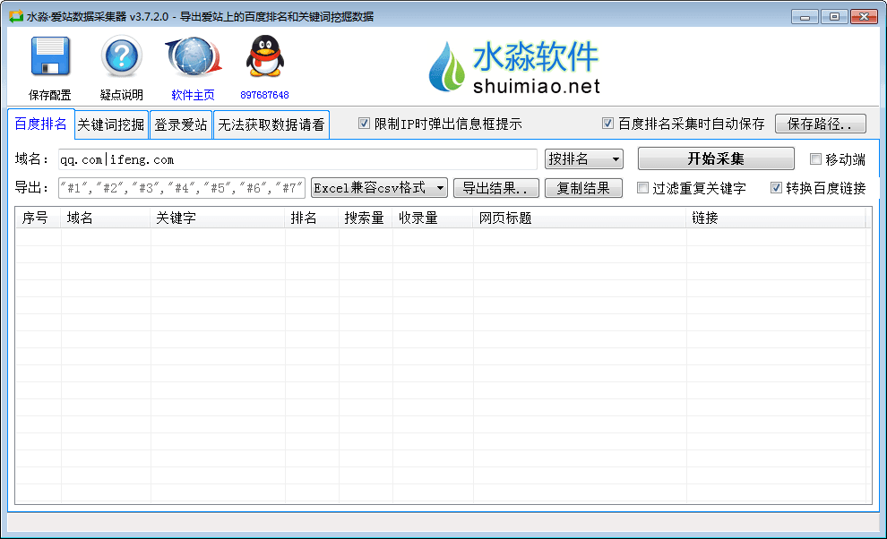Click the floppy disk save configuration icon

pyautogui.click(x=49, y=58)
